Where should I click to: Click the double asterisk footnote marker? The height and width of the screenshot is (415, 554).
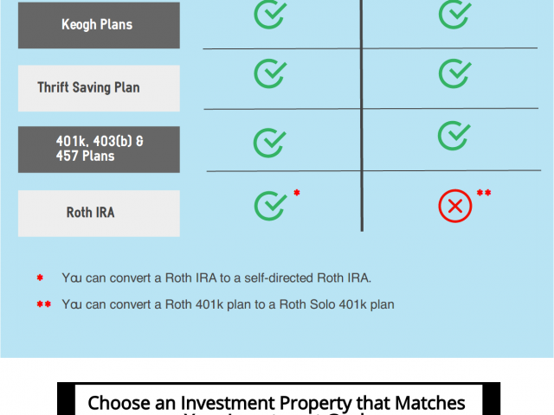(x=44, y=304)
